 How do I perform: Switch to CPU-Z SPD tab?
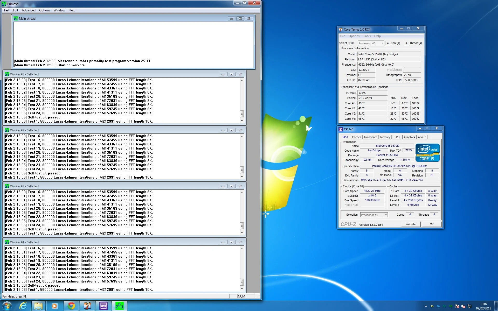coord(397,137)
